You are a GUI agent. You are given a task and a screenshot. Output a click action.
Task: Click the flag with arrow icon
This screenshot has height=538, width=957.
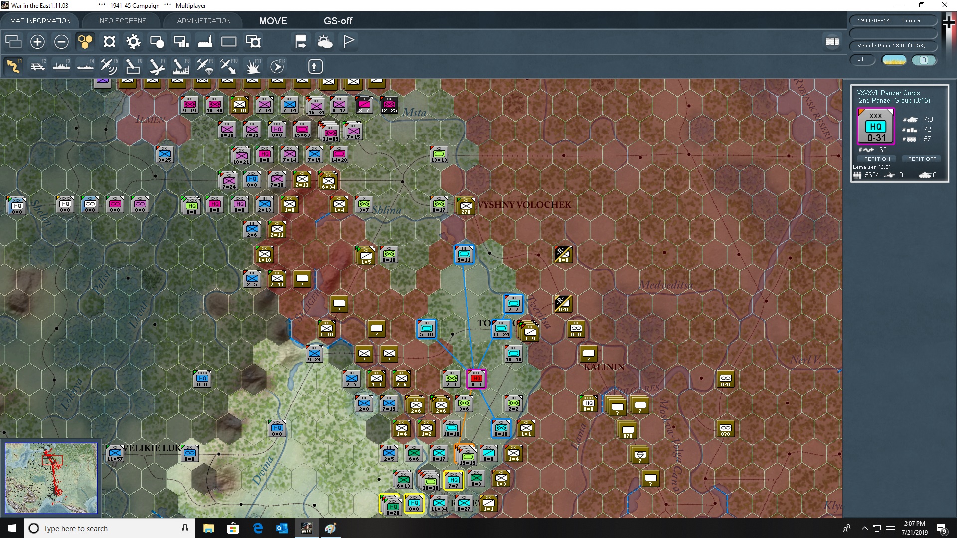point(301,42)
